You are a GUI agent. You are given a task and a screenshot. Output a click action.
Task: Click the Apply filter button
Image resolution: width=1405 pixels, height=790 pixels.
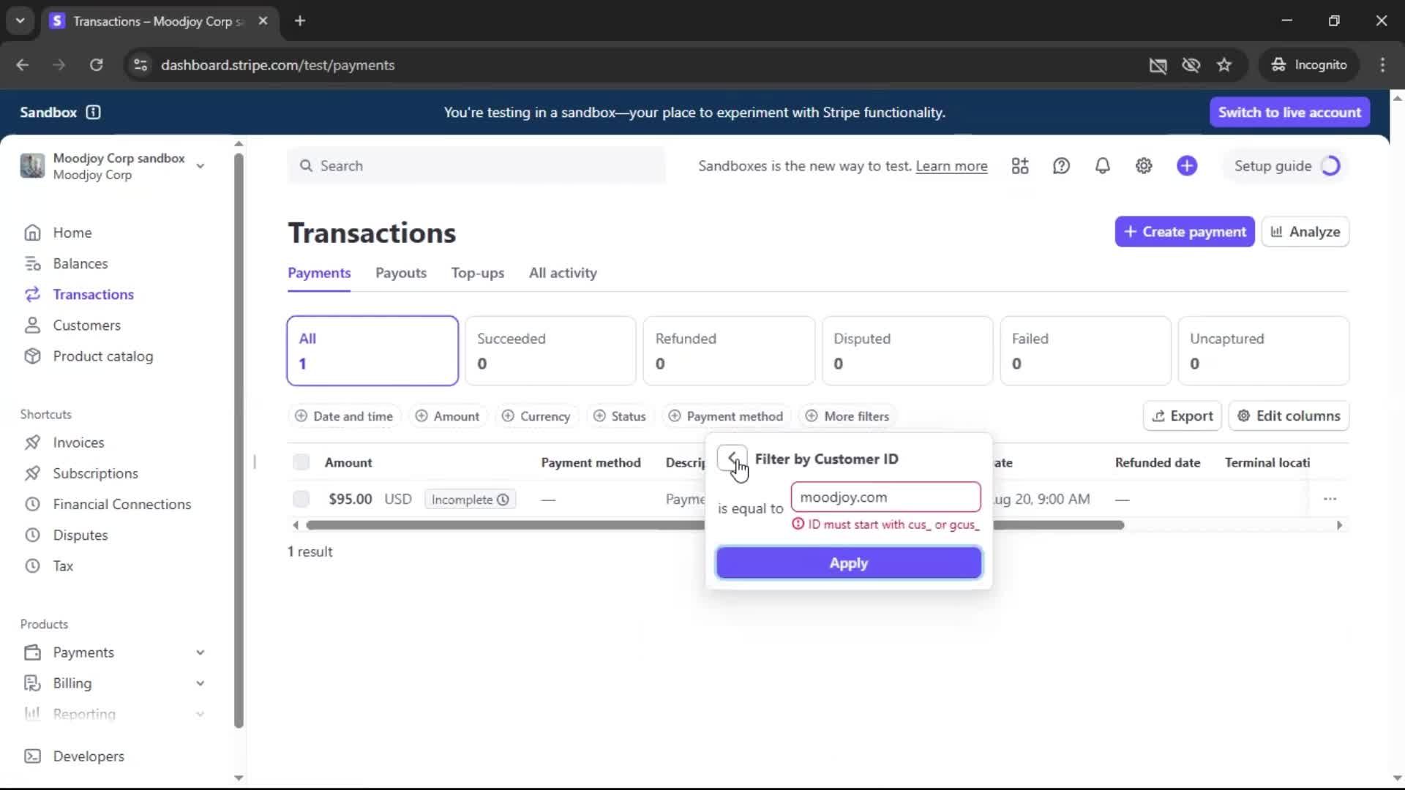[x=848, y=563]
